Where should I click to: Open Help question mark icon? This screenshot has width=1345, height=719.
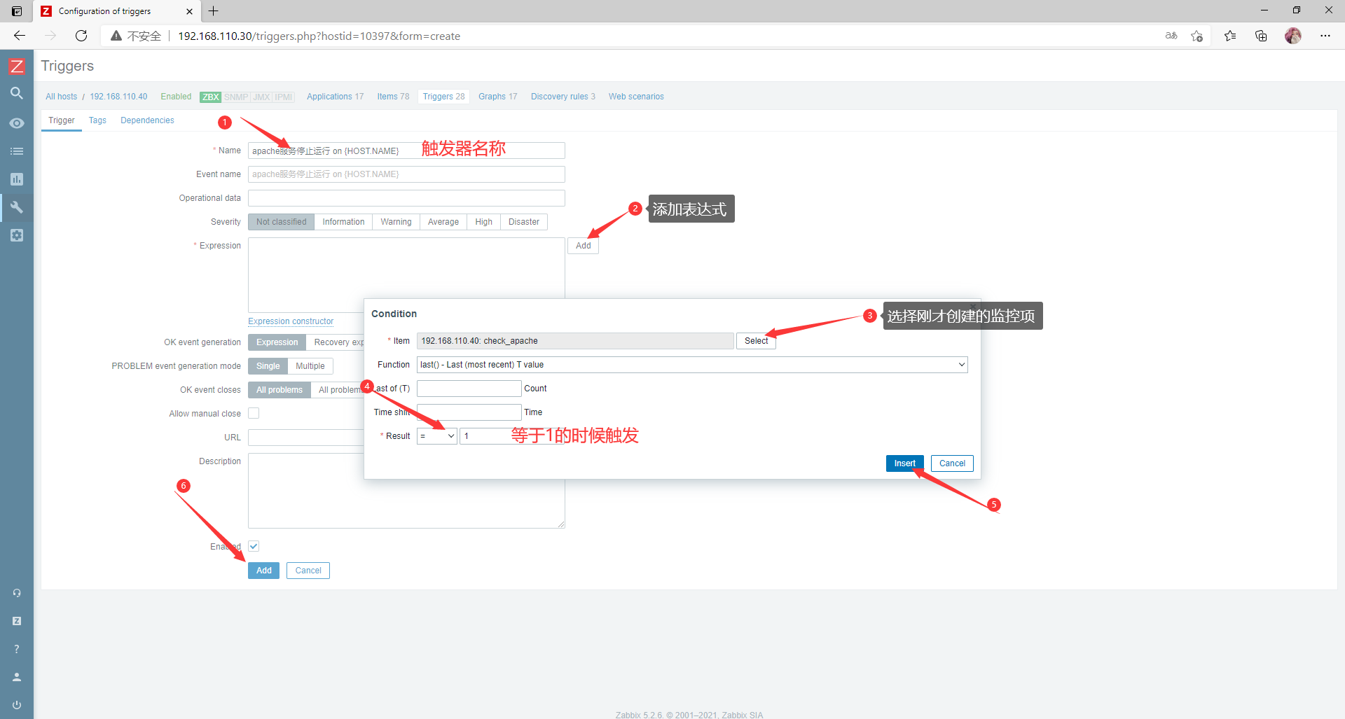point(17,649)
